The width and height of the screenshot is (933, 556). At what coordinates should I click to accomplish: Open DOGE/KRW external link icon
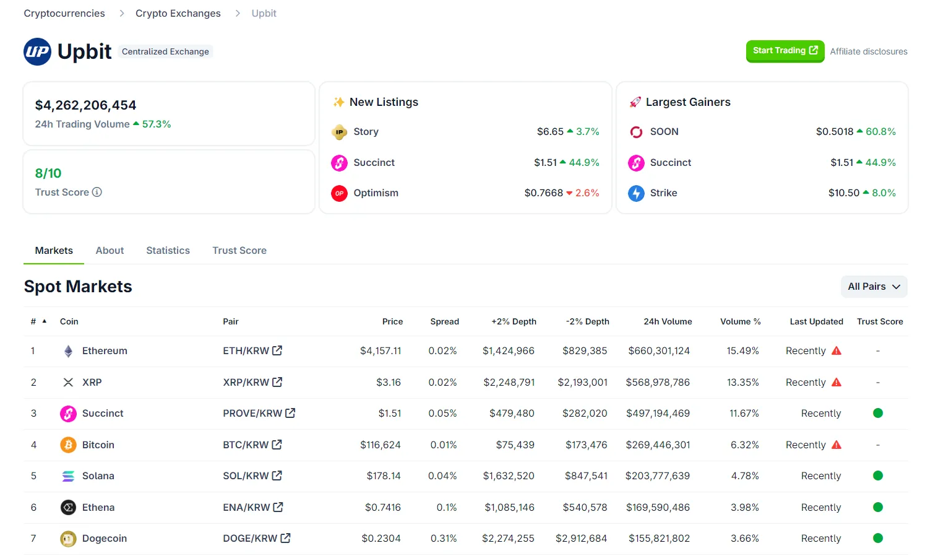(285, 538)
